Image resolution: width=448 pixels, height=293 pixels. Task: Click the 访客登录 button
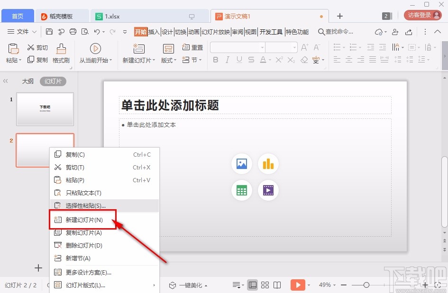421,15
